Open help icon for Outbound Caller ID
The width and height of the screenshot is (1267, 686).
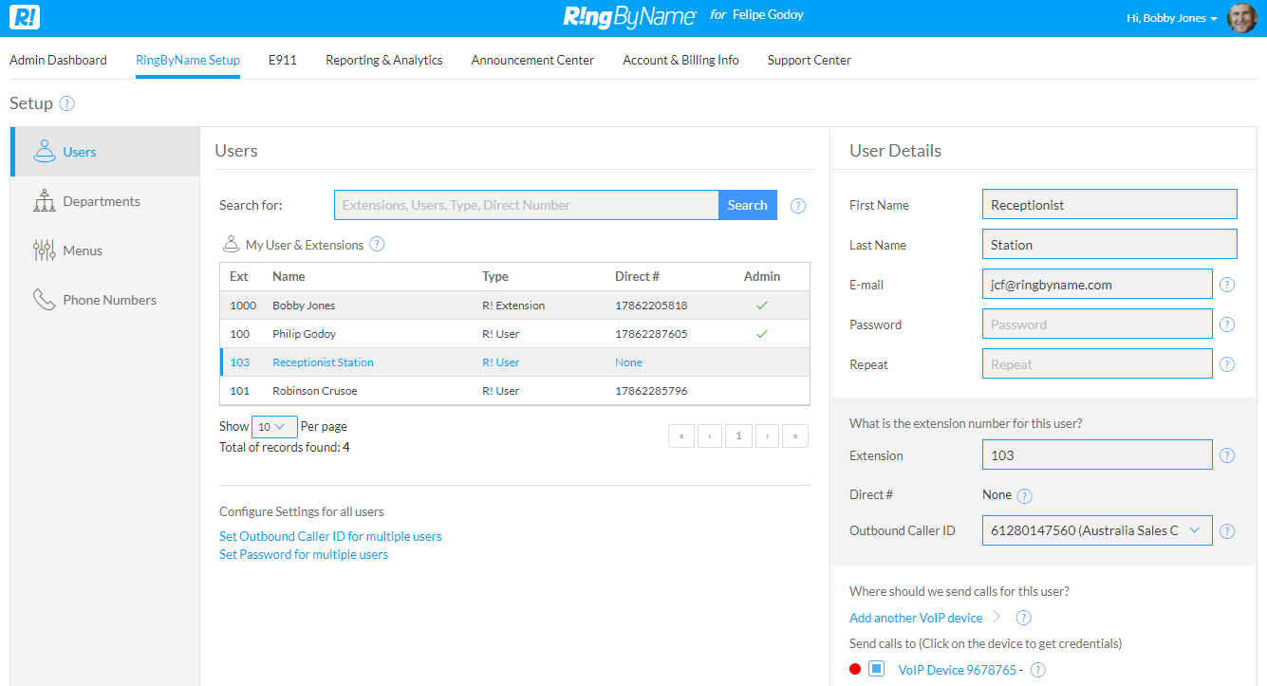[x=1227, y=531]
